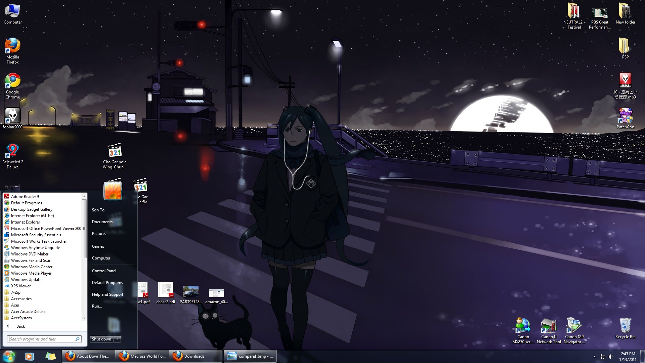Open the Computer desktop icon
Image resolution: width=645 pixels, height=363 pixels.
tap(13, 14)
